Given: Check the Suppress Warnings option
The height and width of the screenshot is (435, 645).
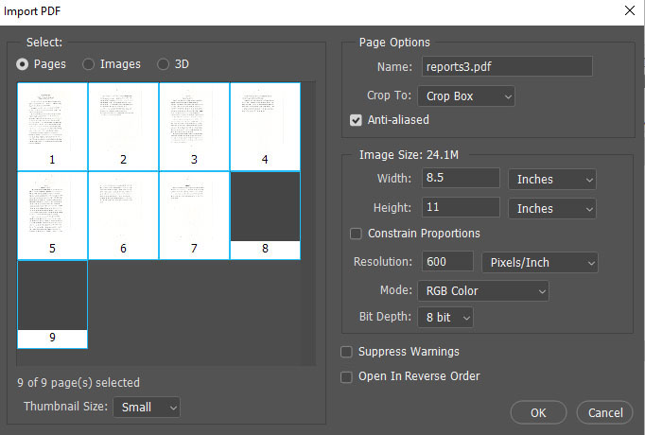Looking at the screenshot, I should 346,352.
